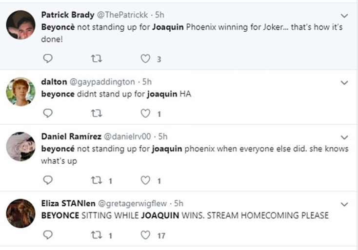Click Daniel Ramírez's profile avatar
The width and height of the screenshot is (358, 250).
click(20, 147)
